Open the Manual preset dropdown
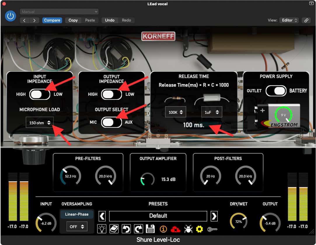 (59, 12)
